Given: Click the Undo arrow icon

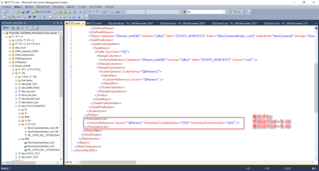Looking at the screenshot, I should (x=90, y=12).
